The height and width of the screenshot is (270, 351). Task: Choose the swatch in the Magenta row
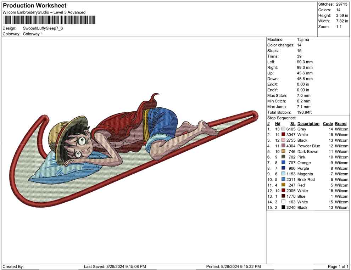click(x=283, y=174)
